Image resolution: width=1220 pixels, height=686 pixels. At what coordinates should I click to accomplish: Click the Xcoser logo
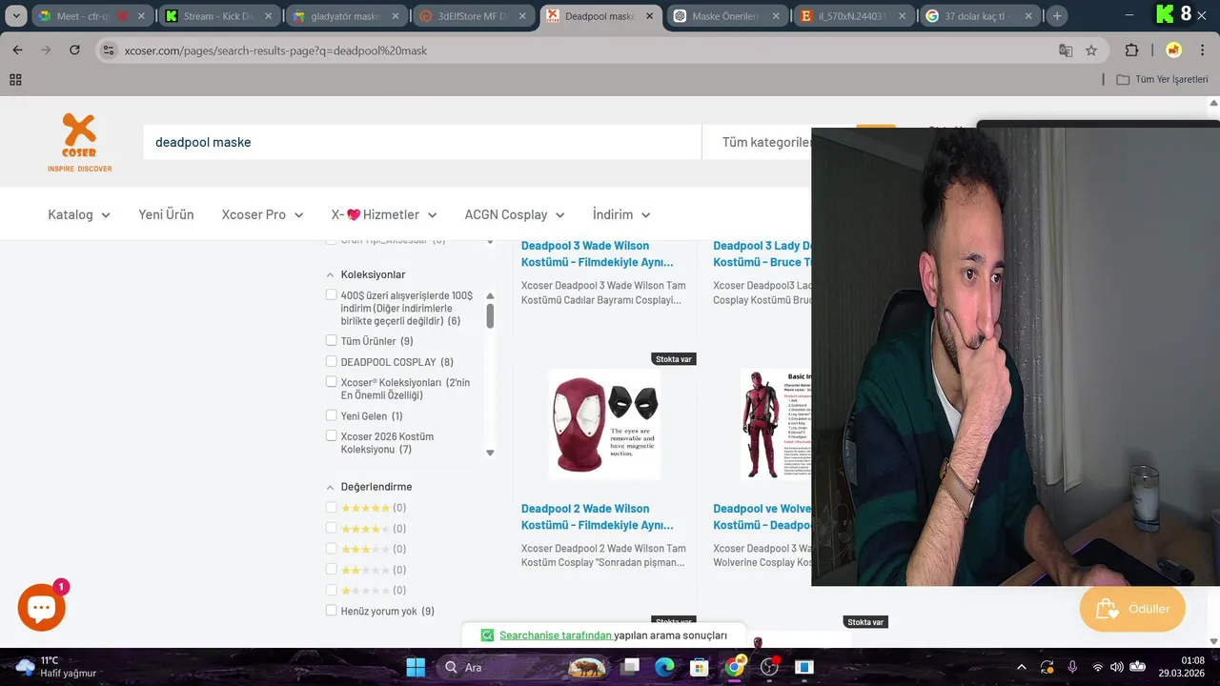coord(80,142)
